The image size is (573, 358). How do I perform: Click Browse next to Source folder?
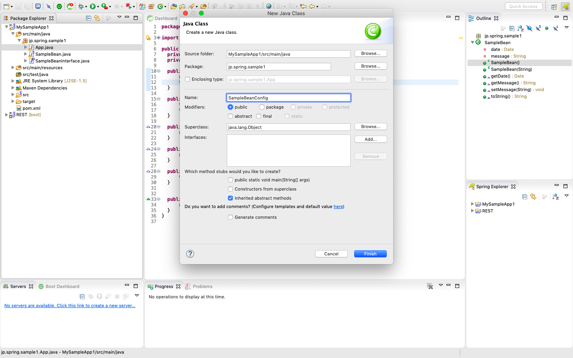[x=371, y=53]
